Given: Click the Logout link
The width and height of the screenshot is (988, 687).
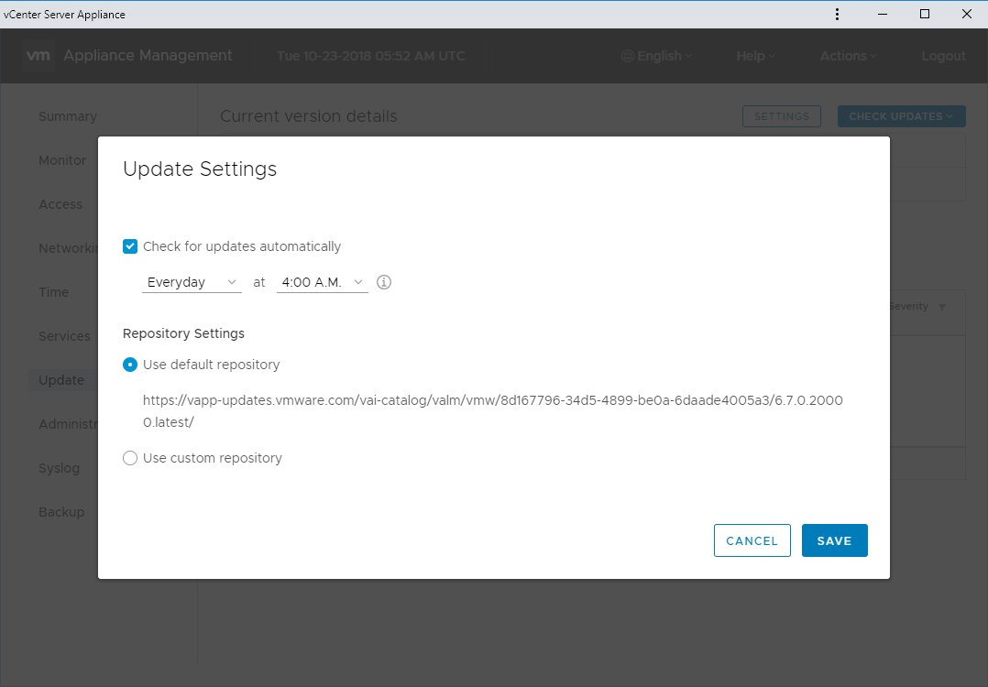Looking at the screenshot, I should pyautogui.click(x=943, y=56).
